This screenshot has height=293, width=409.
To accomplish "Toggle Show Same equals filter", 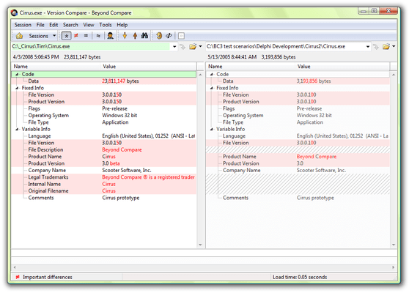I will tap(86, 36).
